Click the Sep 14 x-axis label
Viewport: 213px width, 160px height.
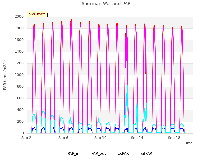[x=137, y=138]
